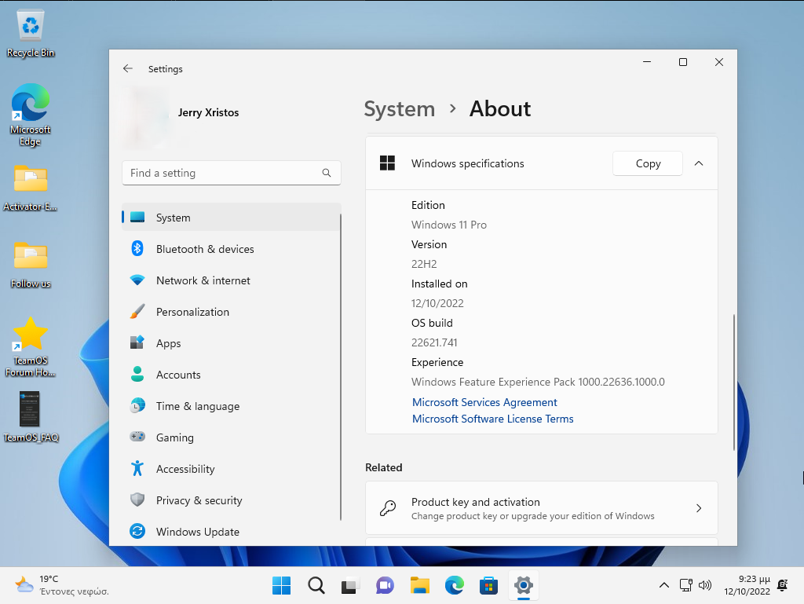The width and height of the screenshot is (804, 604).
Task: Click the Privacy & security shield icon
Action: [137, 500]
